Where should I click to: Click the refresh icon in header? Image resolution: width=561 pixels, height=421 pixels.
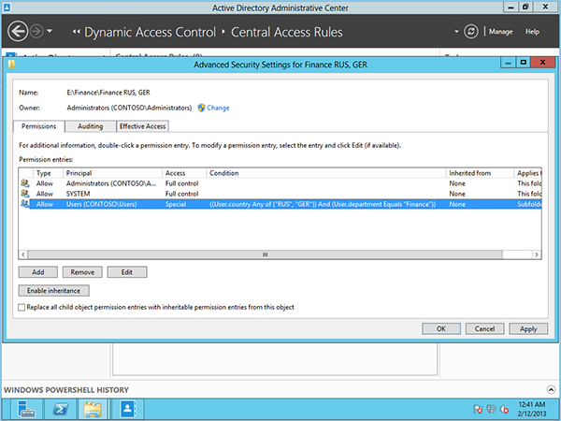471,32
